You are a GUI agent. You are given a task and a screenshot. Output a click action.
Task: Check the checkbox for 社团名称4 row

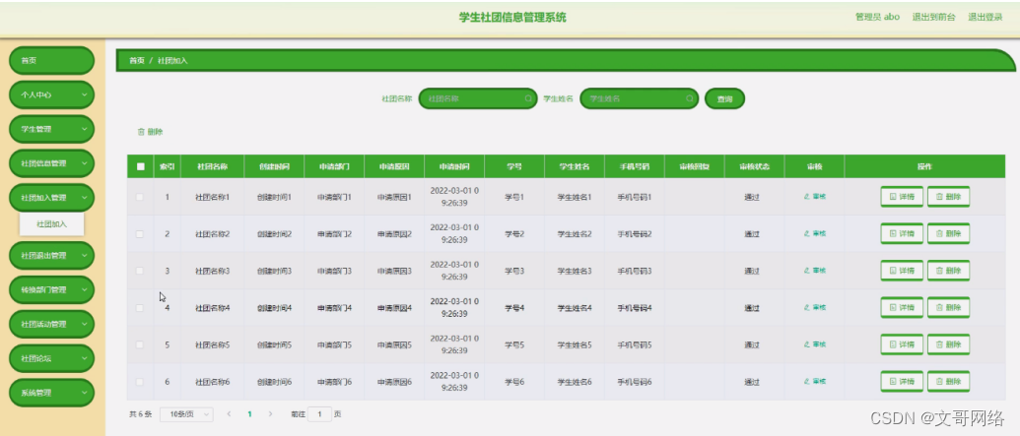coord(140,307)
